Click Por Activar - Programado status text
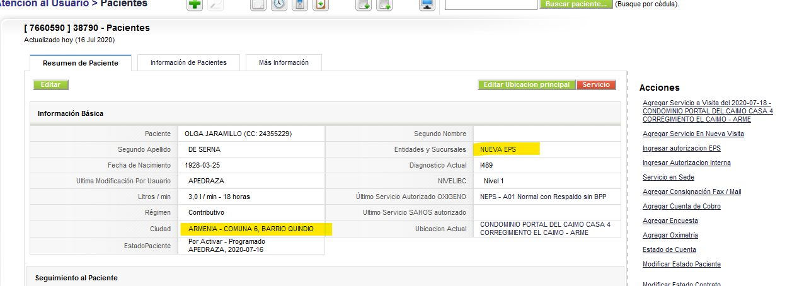 [227, 241]
